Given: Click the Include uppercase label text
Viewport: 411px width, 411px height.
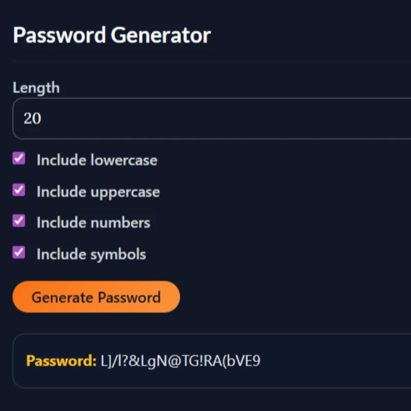Looking at the screenshot, I should click(x=98, y=191).
